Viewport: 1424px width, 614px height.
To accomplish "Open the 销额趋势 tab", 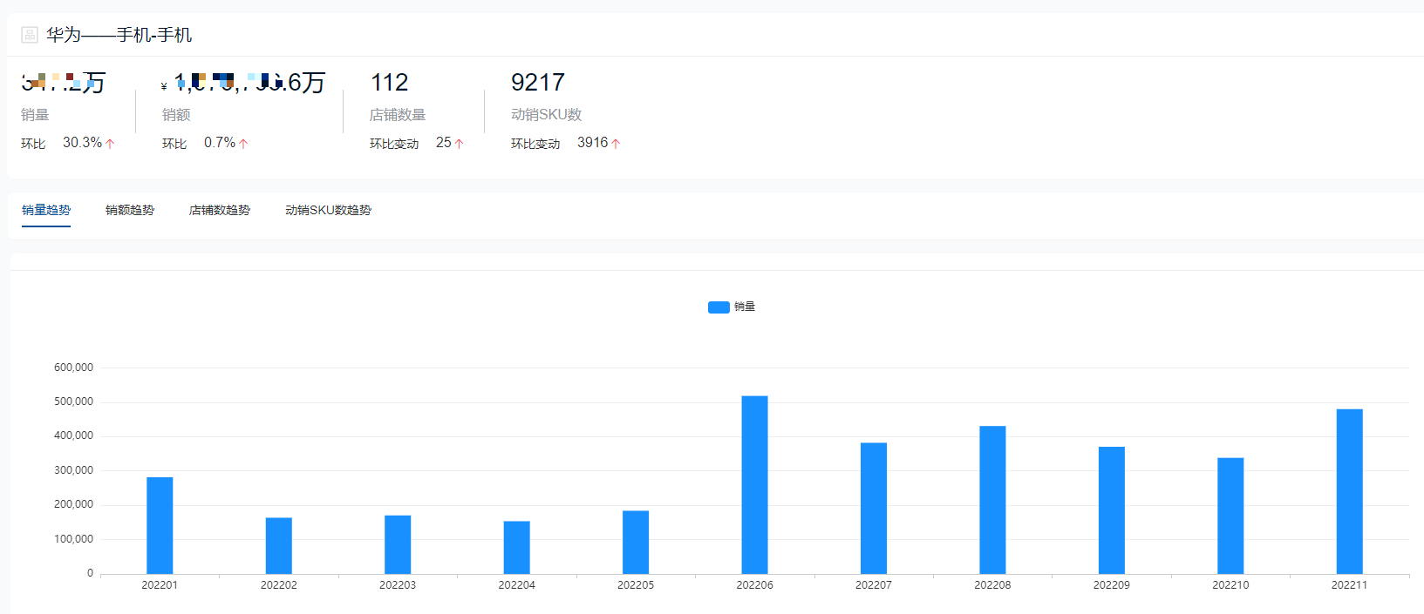I will click(130, 210).
